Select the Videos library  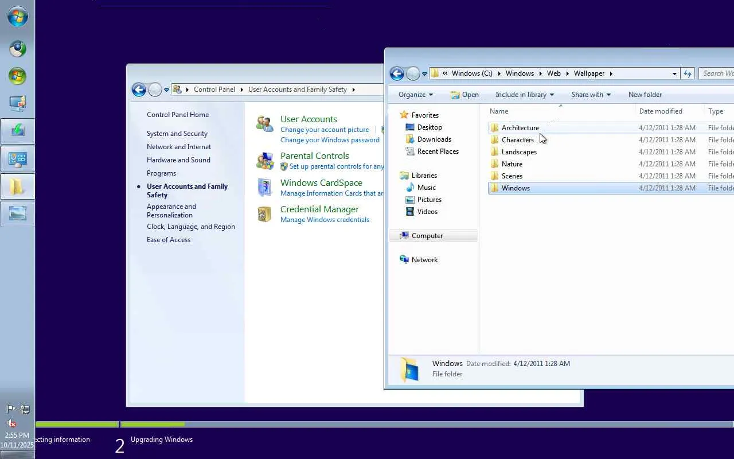(x=427, y=212)
